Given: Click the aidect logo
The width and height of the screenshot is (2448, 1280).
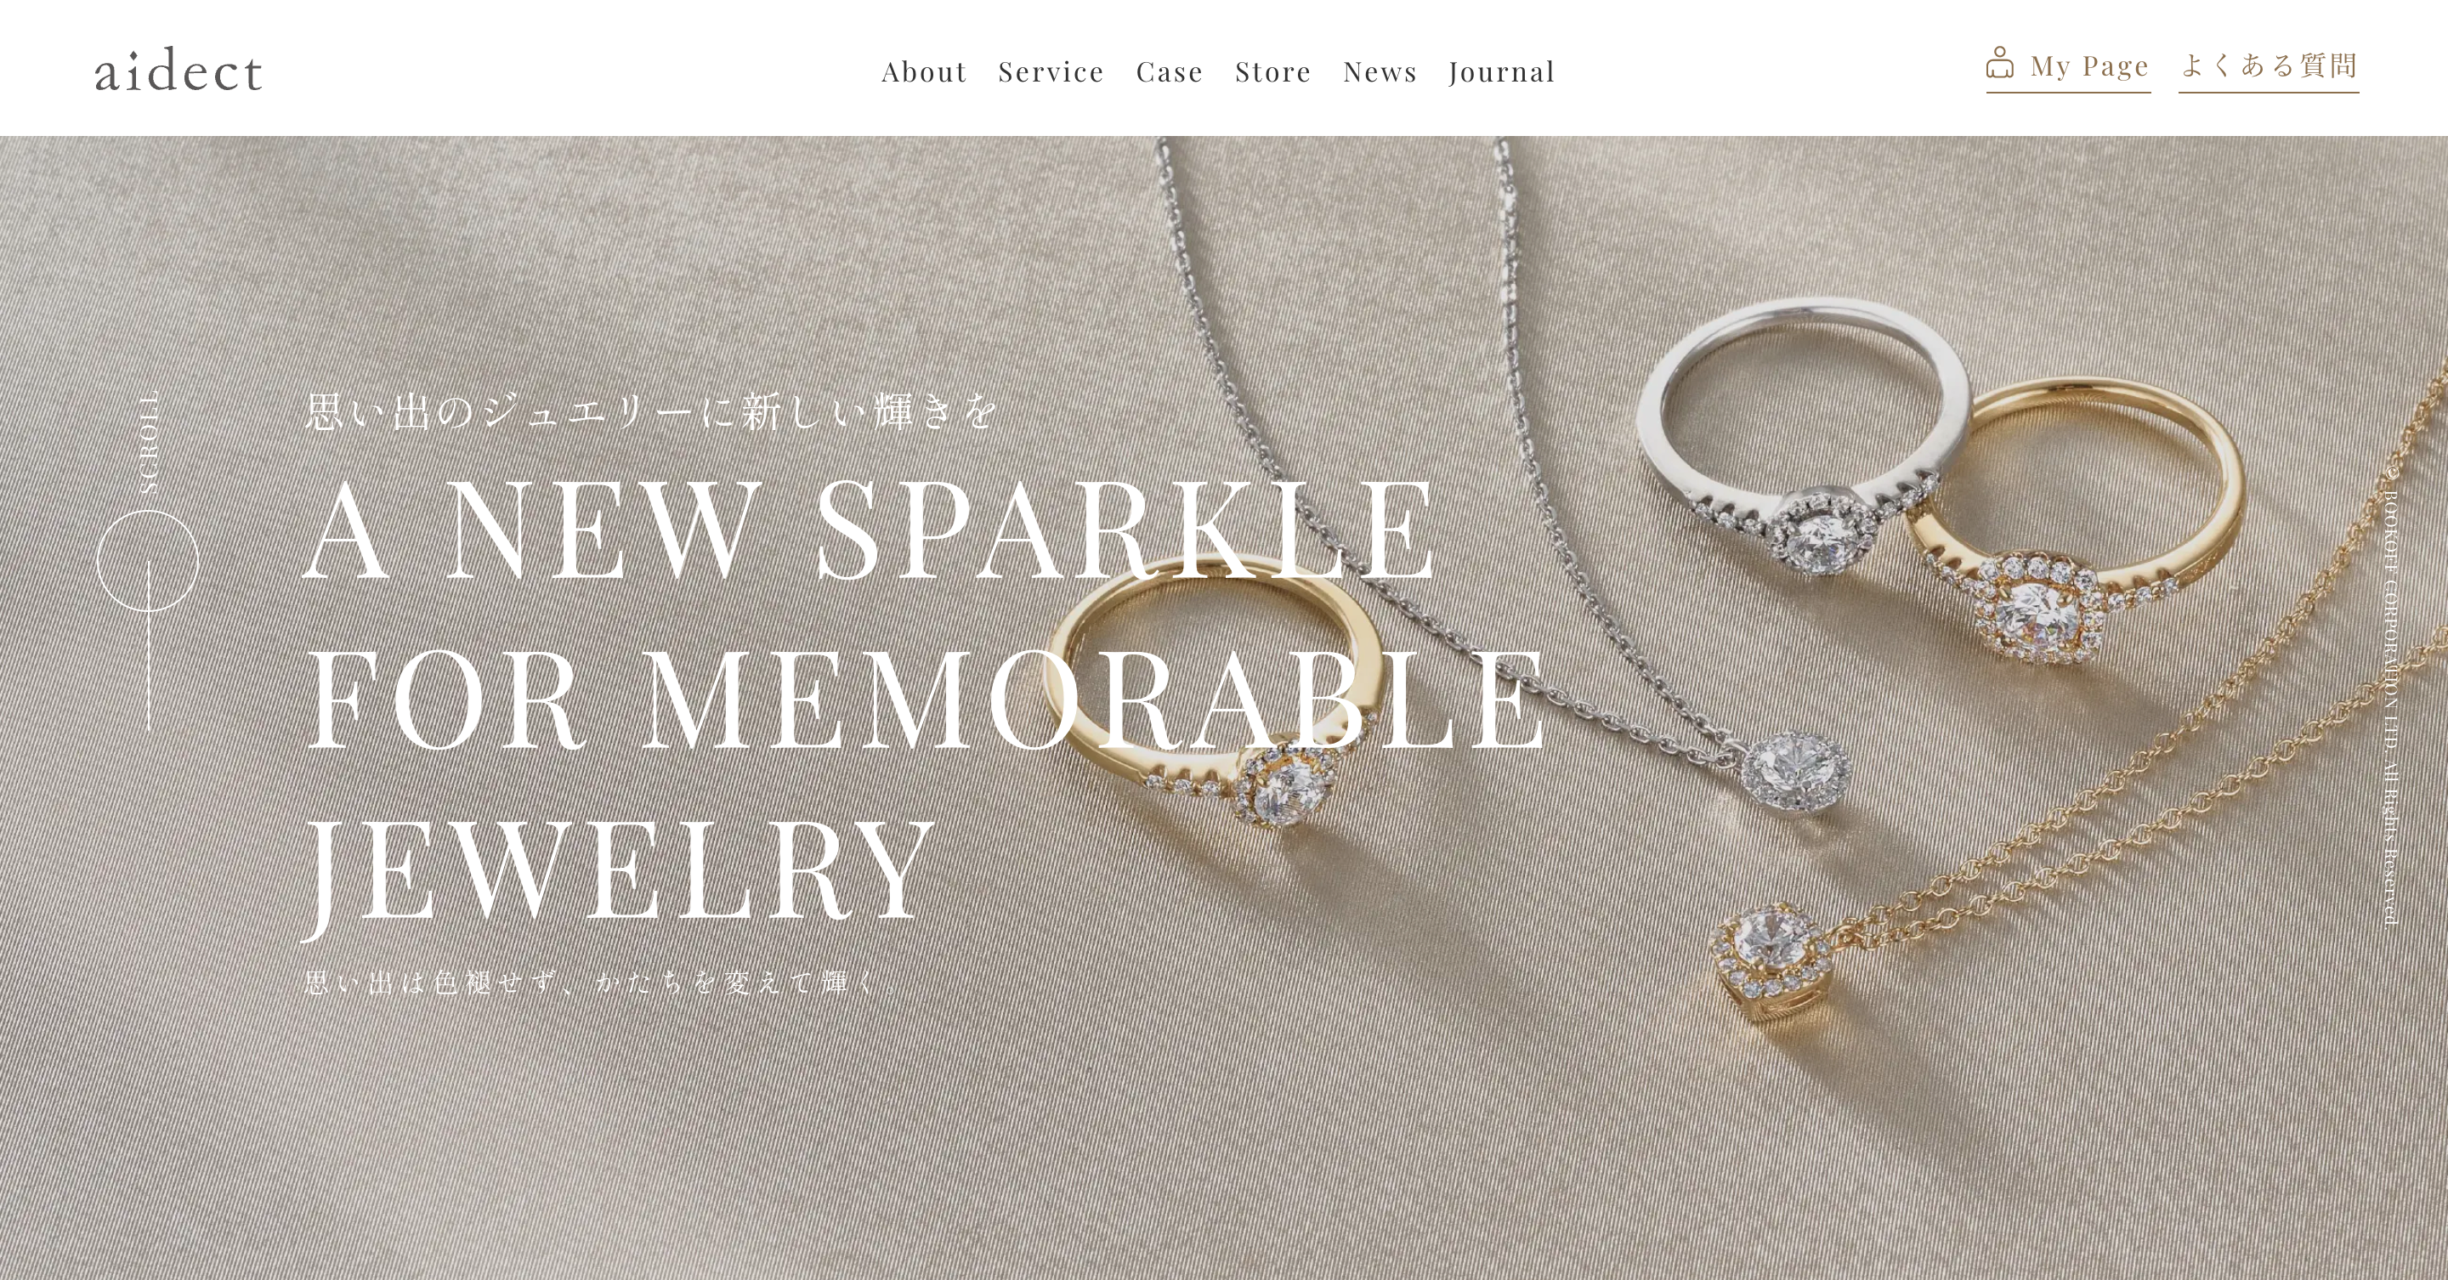Looking at the screenshot, I should [x=178, y=70].
